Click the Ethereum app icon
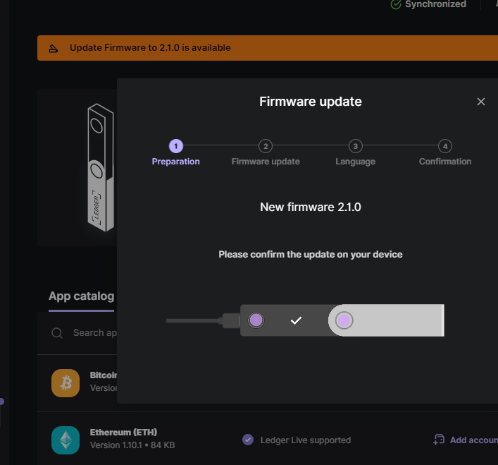This screenshot has height=465, width=498. (x=66, y=440)
